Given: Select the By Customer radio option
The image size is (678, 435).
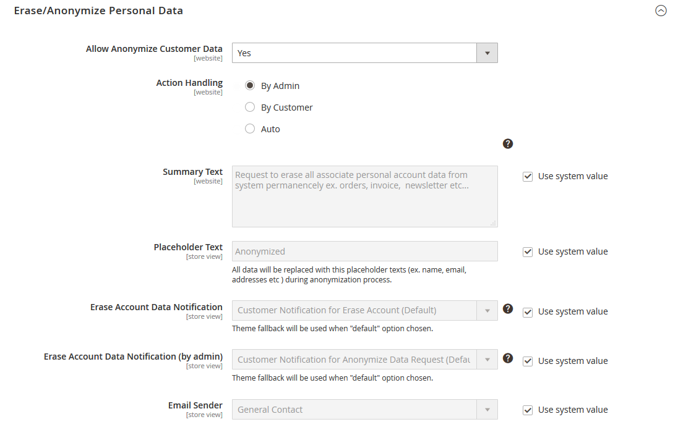Looking at the screenshot, I should [250, 108].
